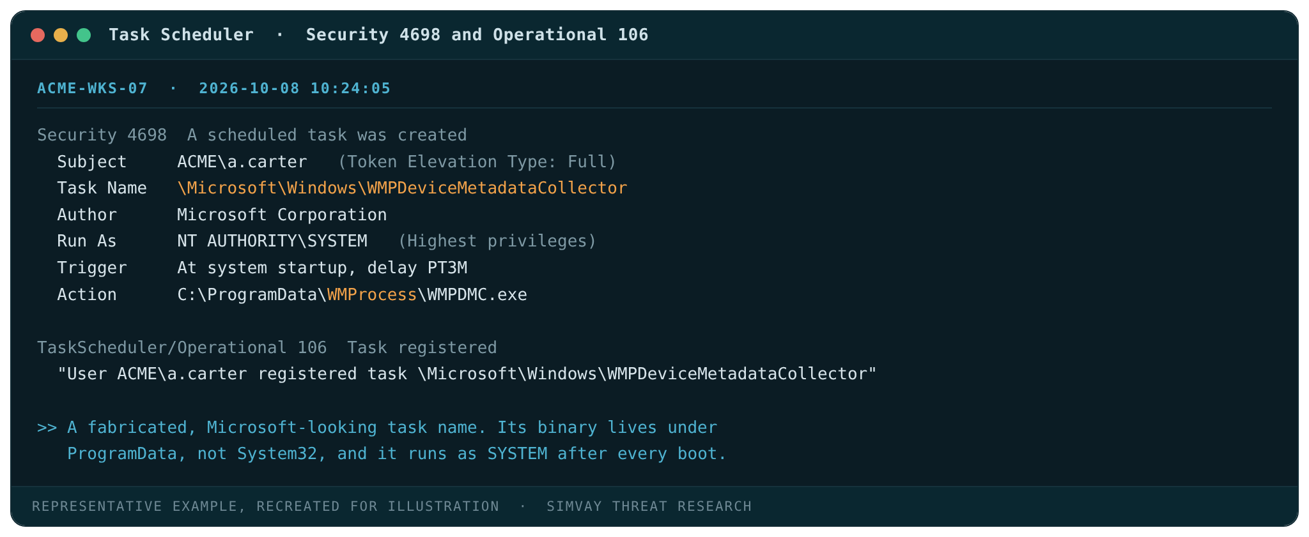Click the "TaskScheduler/Operational 106" heading

click(x=182, y=348)
